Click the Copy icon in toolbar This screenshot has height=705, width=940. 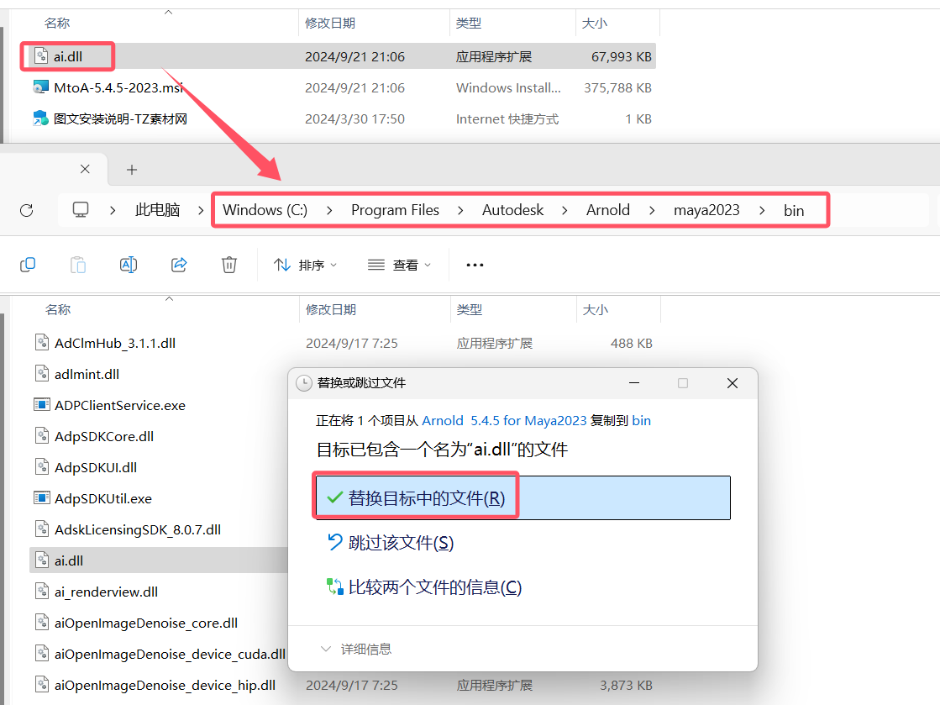point(28,265)
